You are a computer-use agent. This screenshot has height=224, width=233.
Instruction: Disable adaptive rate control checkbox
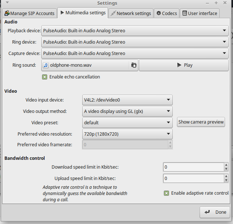[166, 193]
